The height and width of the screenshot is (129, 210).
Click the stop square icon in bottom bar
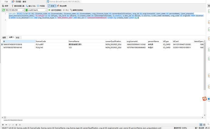point(20,125)
